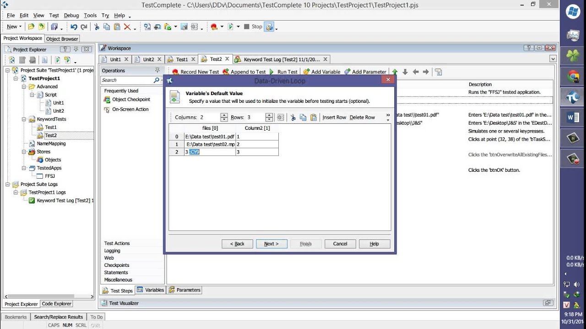Open the Record button dropdown arrow
Viewport: 586px width, 329px height.
click(222, 27)
